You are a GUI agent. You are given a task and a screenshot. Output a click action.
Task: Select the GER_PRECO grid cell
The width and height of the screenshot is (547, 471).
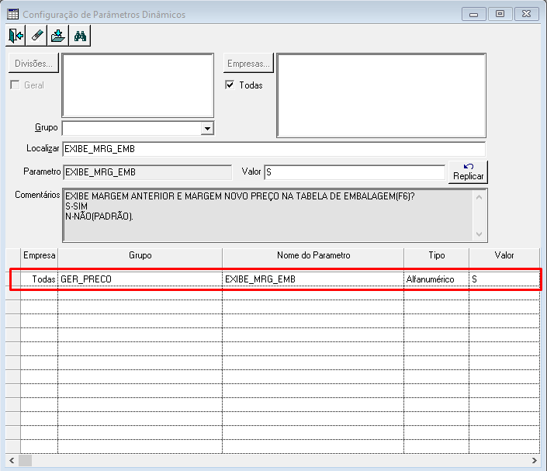pos(140,279)
